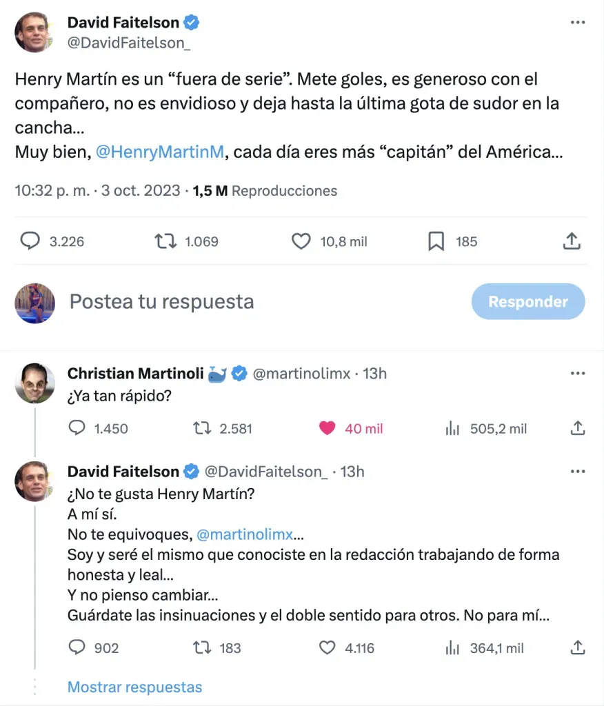Reply to Christian Martinoli's comment
The width and height of the screenshot is (604, 706).
78,429
